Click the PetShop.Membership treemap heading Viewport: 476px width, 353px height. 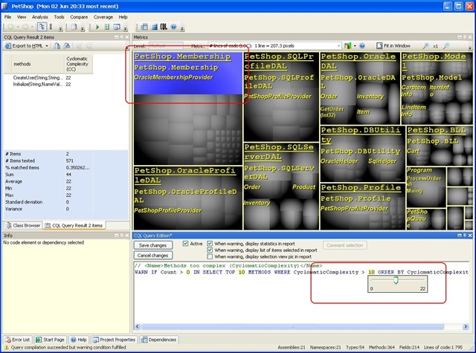pos(182,56)
